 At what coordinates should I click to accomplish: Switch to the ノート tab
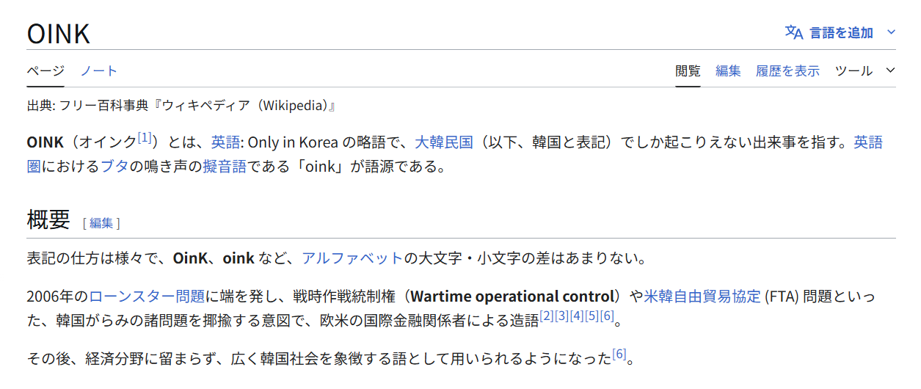(x=99, y=71)
